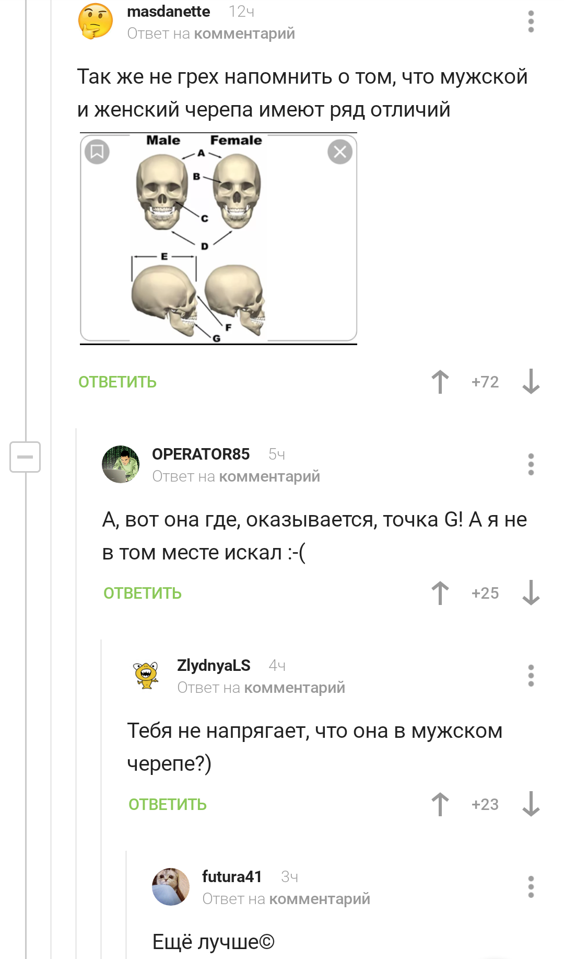Viewport: 564px width, 959px height.
Task: Downvote masdanette's skull comment
Action: [x=531, y=382]
